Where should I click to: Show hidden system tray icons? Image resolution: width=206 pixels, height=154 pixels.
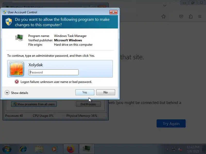[x=167, y=149]
